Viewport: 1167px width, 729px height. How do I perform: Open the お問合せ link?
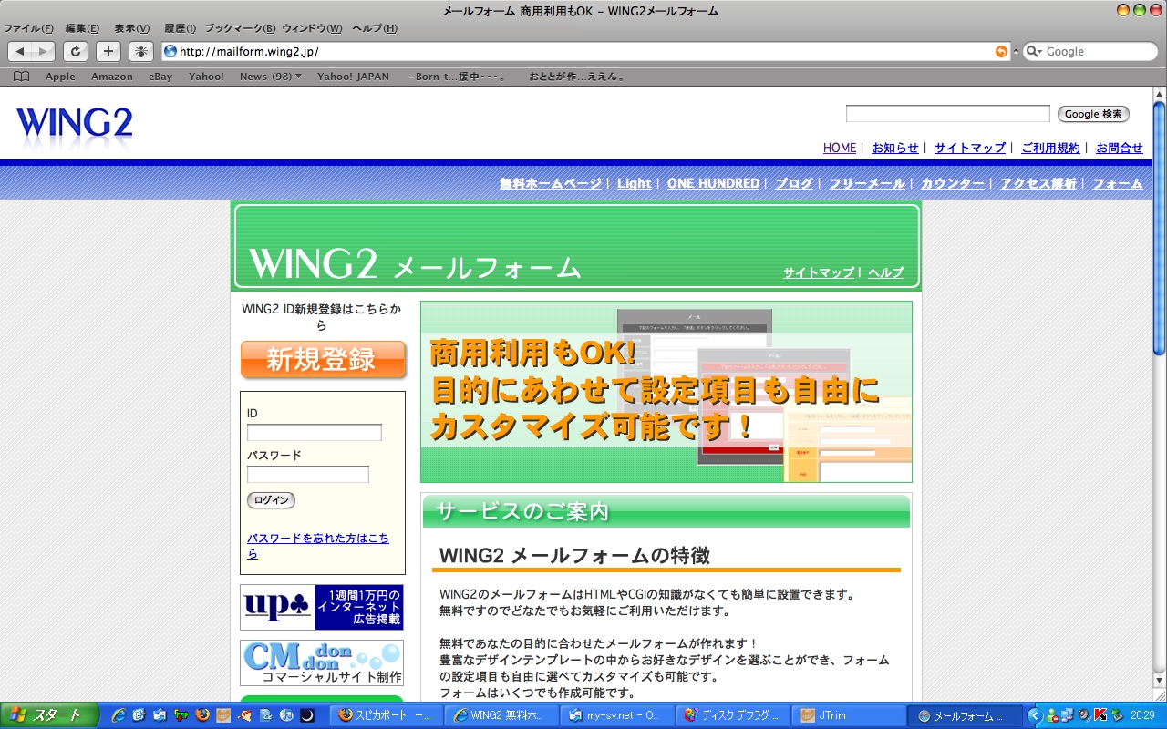click(1120, 148)
